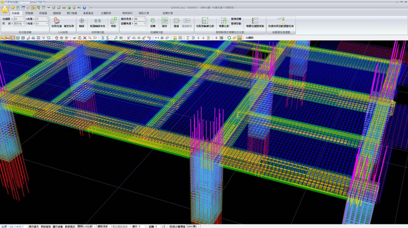Screen dimensions: 408x228
Task: Click the 柱配筋輪廓比對 tool
Action: [205, 23]
